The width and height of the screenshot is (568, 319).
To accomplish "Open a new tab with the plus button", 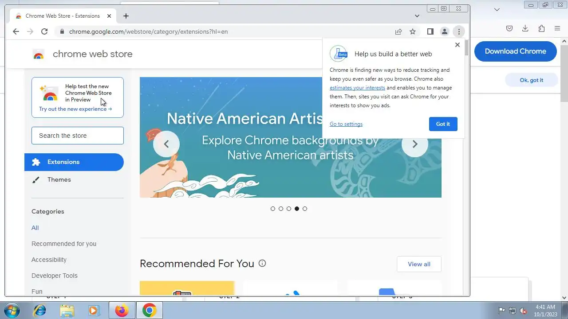I will pyautogui.click(x=126, y=16).
